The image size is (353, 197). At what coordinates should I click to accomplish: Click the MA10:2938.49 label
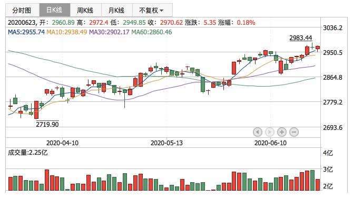coord(66,32)
